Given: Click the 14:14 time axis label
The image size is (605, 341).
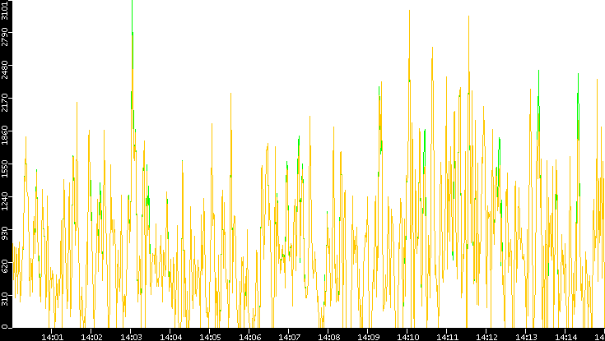Looking at the screenshot, I should coord(565,337).
